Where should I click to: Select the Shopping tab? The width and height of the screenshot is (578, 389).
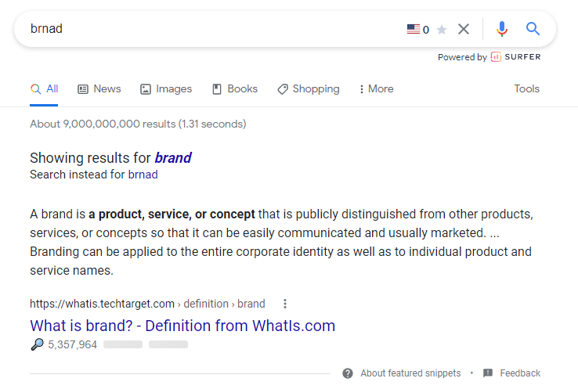pos(308,88)
